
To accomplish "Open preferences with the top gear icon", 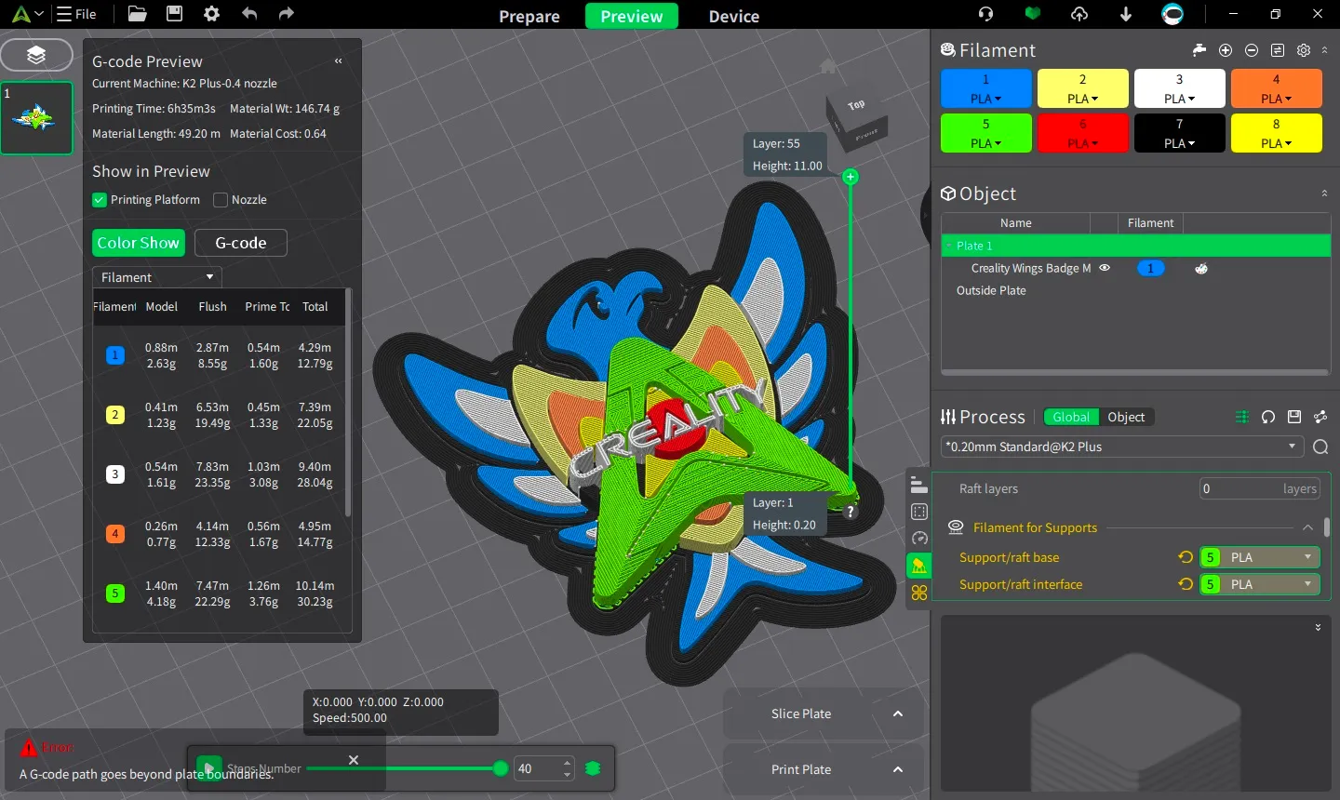I will tap(211, 14).
